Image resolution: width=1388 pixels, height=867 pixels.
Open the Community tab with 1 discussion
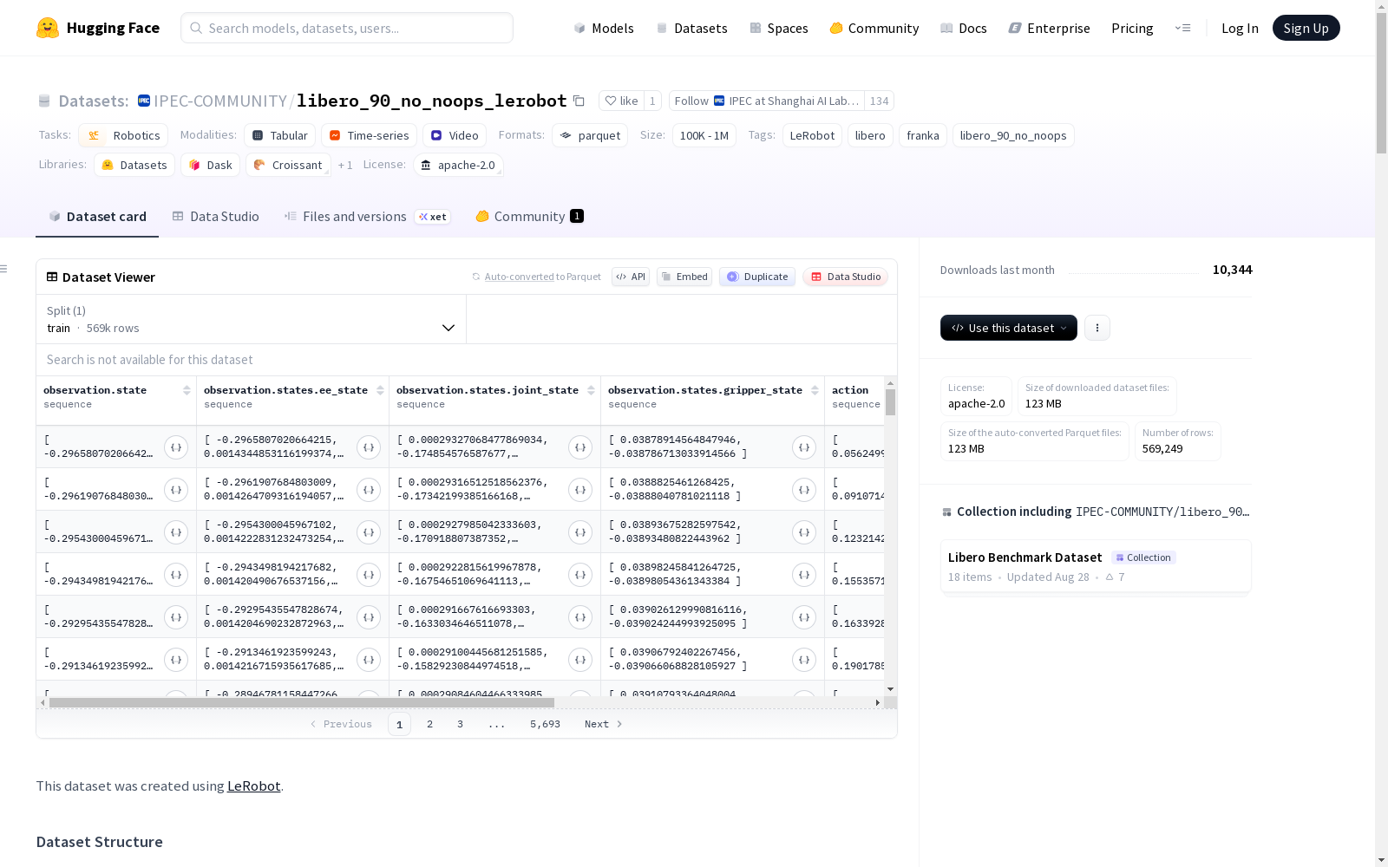click(x=529, y=217)
